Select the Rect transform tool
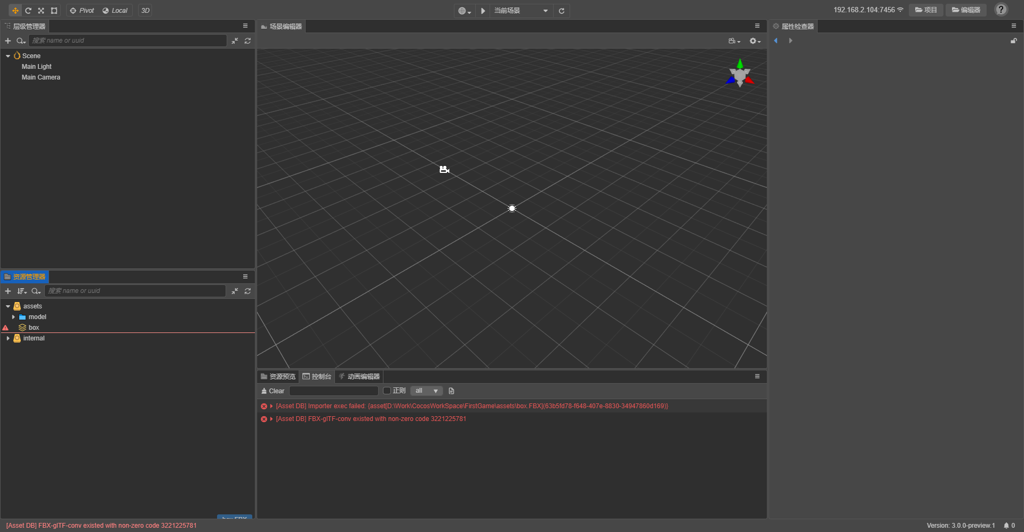Screen dimensions: 1024x532 [x=54, y=11]
